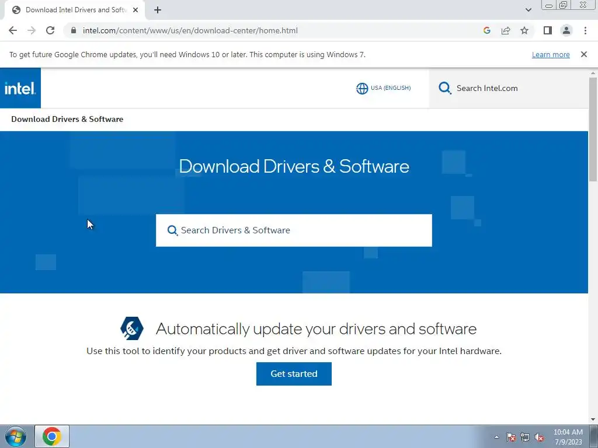
Task: Click the Automatically update your drivers heading
Action: coord(316,329)
